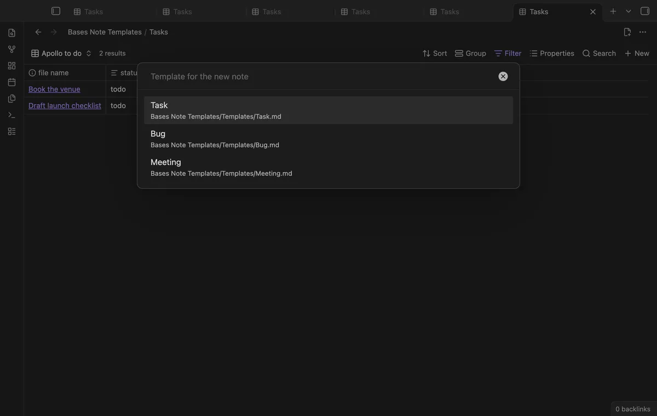This screenshot has height=416, width=657.
Task: Create a new canvas from the ribbon
Action: pyautogui.click(x=11, y=66)
